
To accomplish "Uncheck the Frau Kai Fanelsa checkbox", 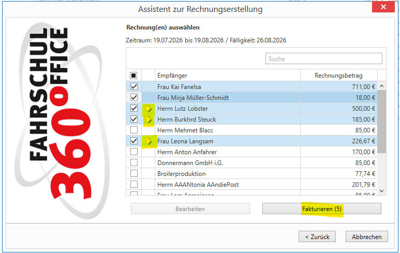I will (134, 87).
